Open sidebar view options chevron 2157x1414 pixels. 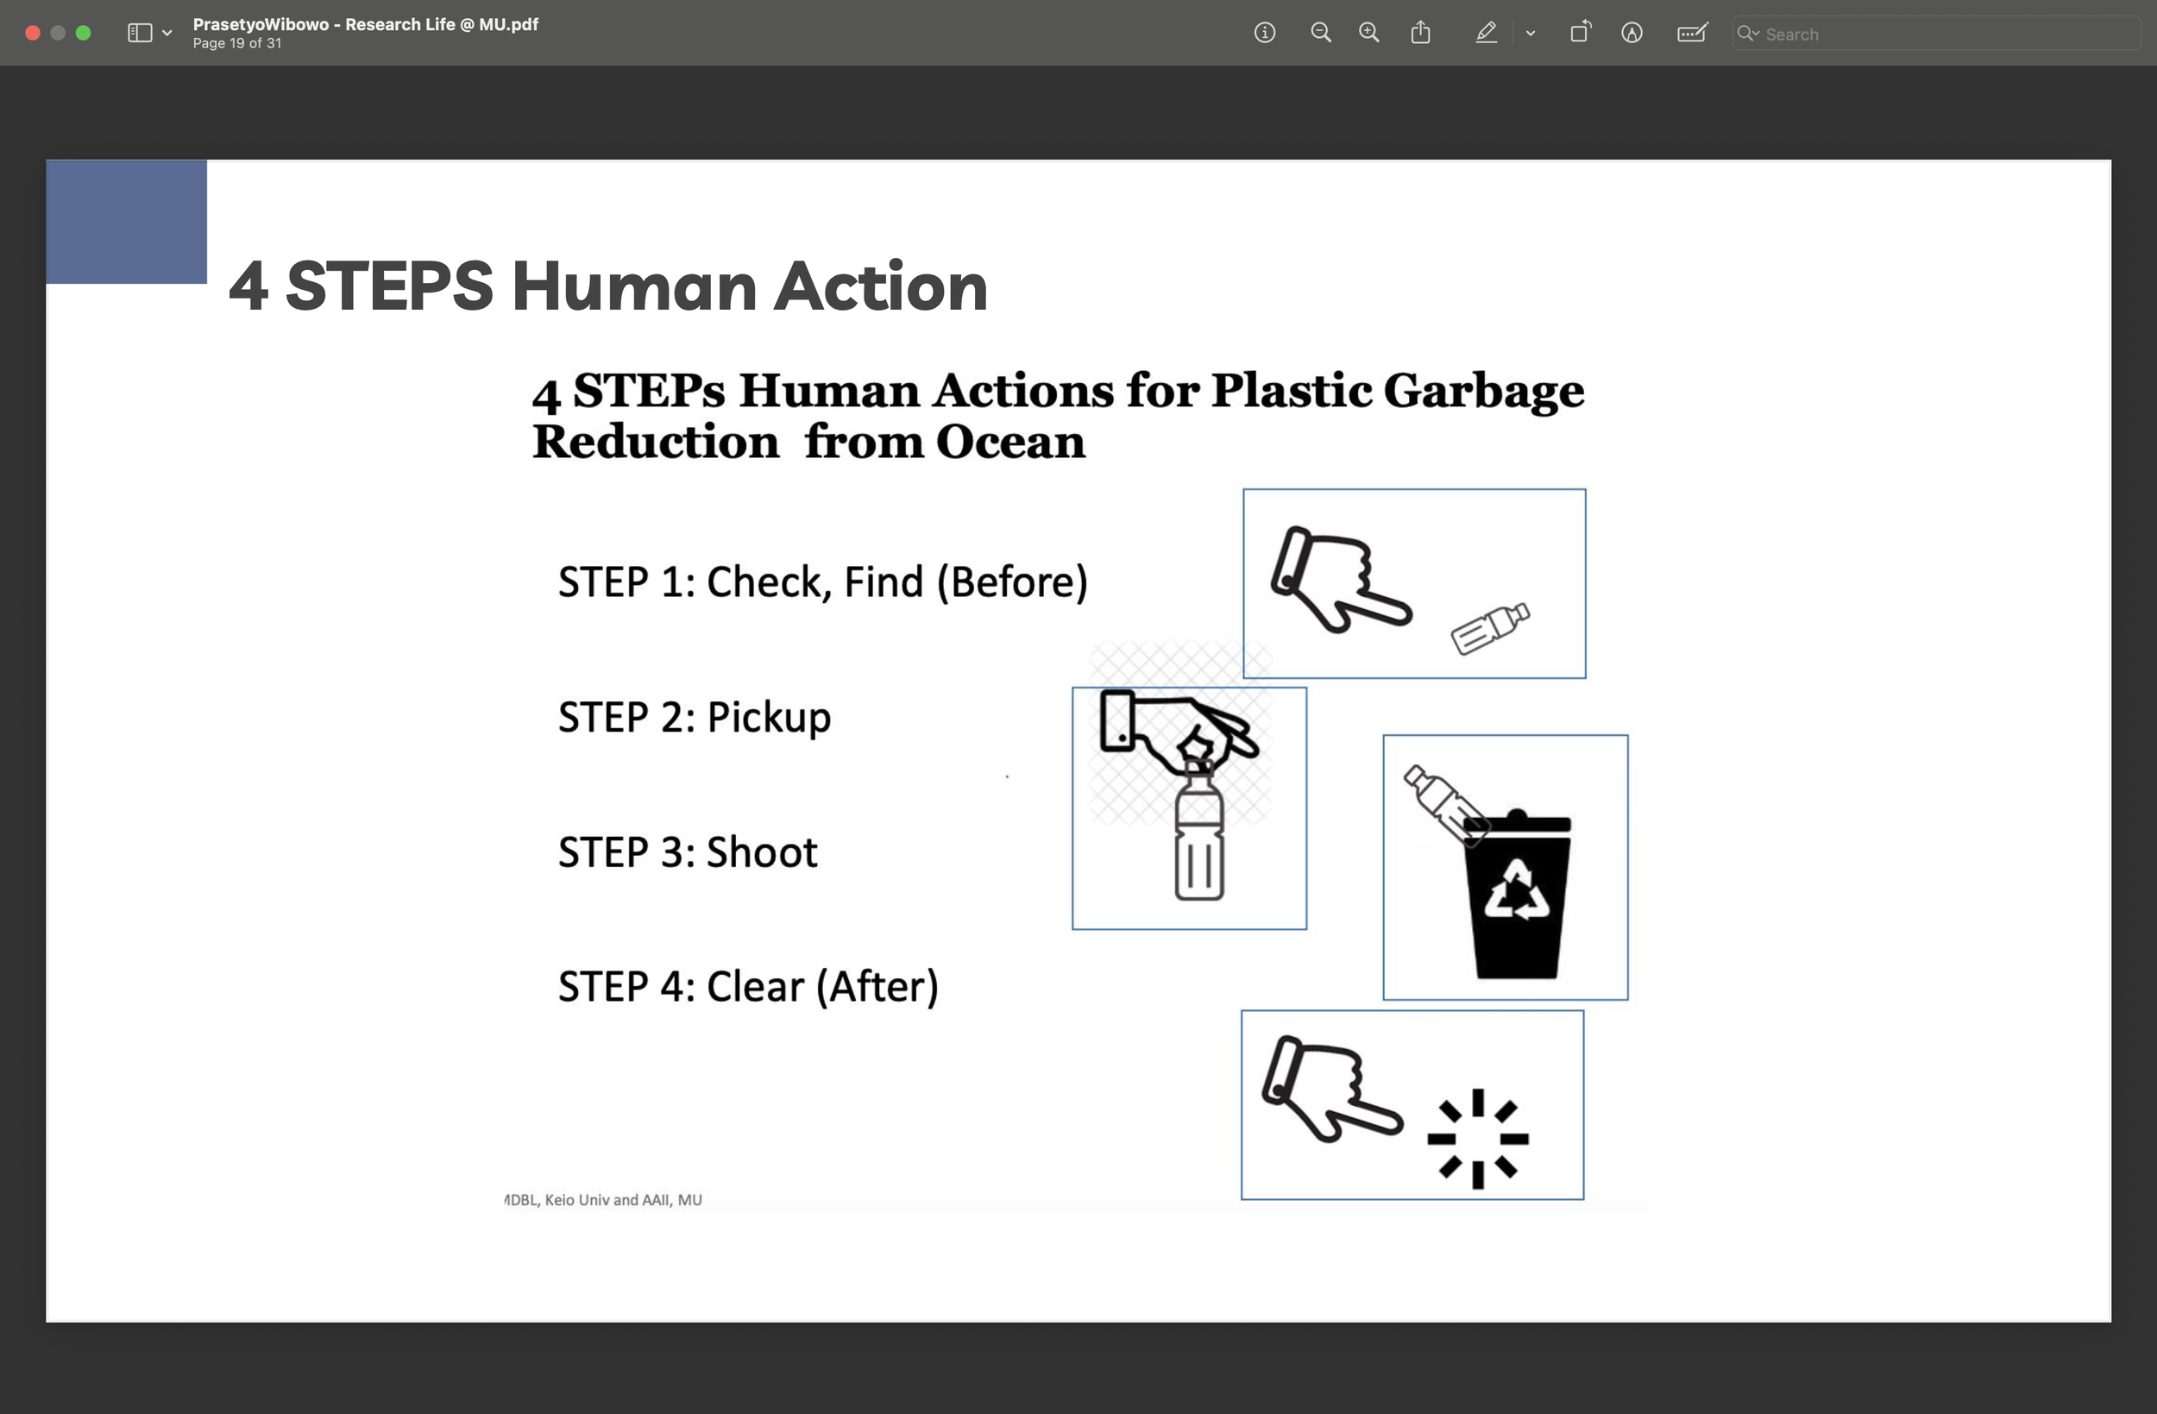[167, 34]
